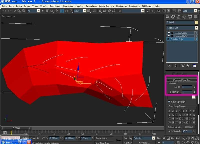Activate the Select and Rotate tool
This screenshot has width=200, height=144.
pos(66,11)
